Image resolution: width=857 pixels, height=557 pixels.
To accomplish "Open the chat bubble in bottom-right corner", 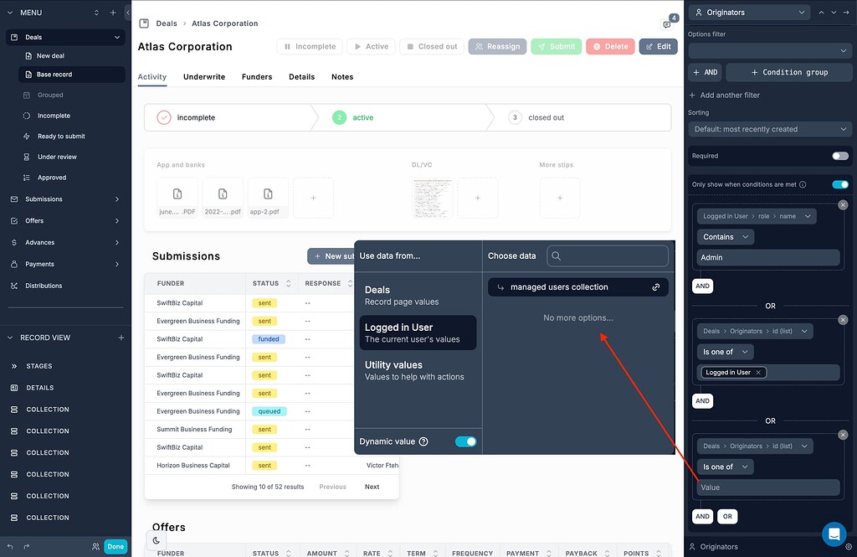I will point(834,534).
